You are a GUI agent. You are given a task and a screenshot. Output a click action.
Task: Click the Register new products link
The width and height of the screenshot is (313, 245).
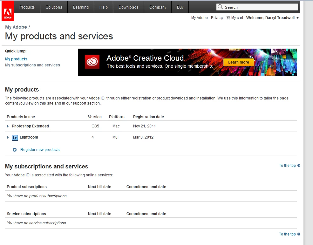point(40,150)
